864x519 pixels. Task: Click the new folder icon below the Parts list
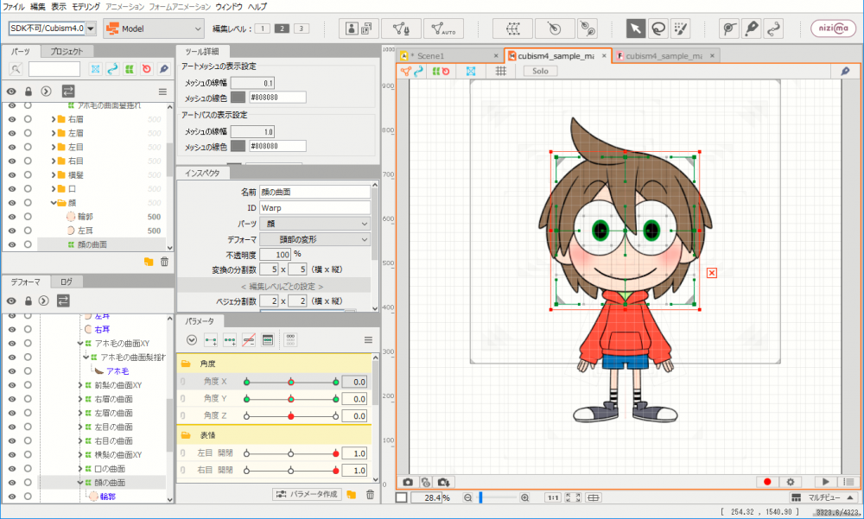point(149,262)
